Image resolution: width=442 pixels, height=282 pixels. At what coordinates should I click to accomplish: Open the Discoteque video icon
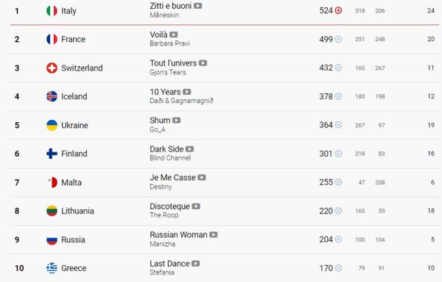tap(196, 206)
